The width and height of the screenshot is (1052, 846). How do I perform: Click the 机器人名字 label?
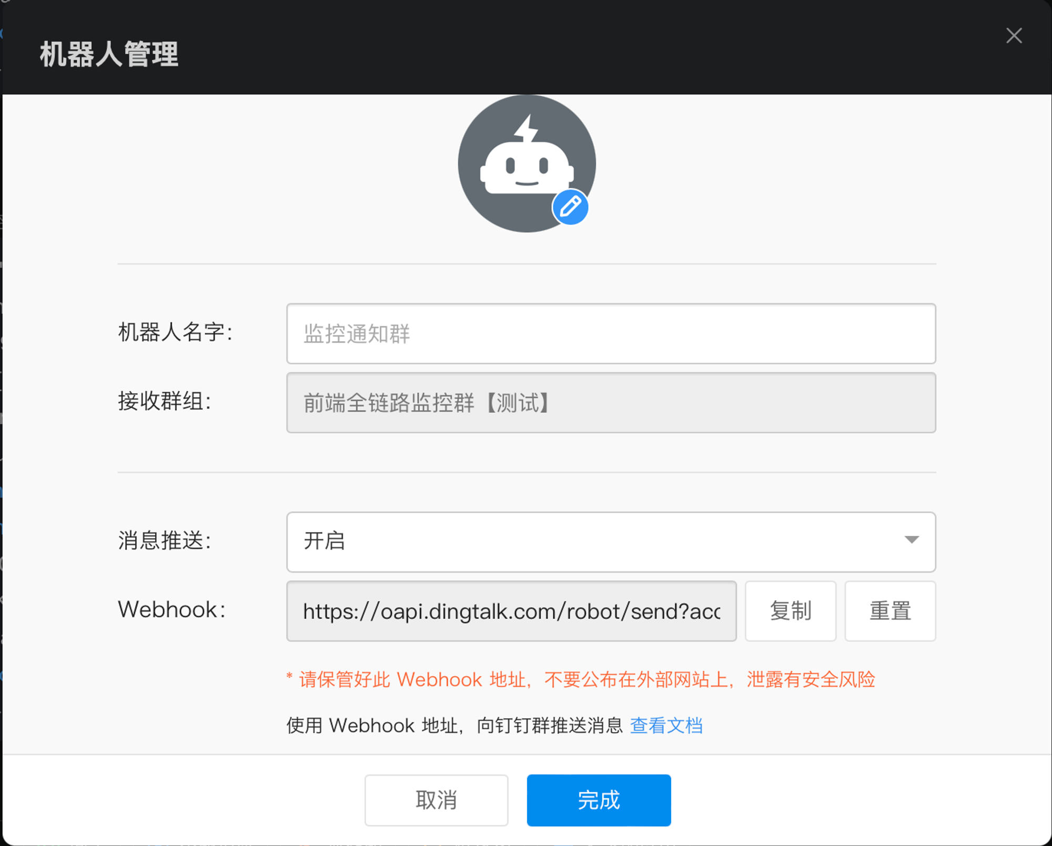175,332
